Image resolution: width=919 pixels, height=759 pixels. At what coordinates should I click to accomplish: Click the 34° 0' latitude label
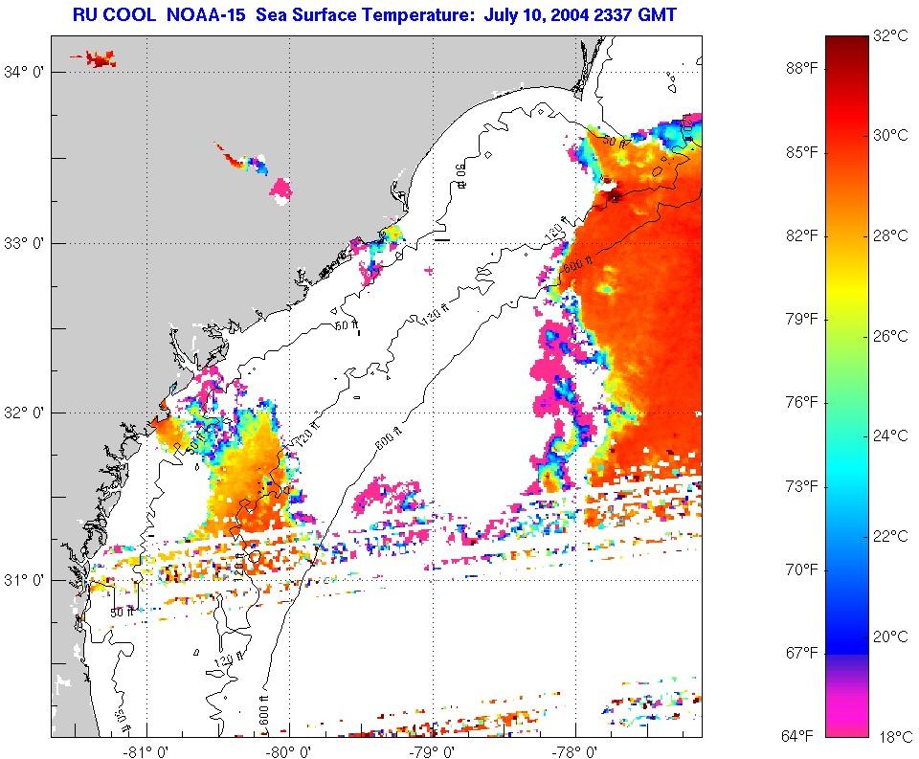[x=24, y=73]
